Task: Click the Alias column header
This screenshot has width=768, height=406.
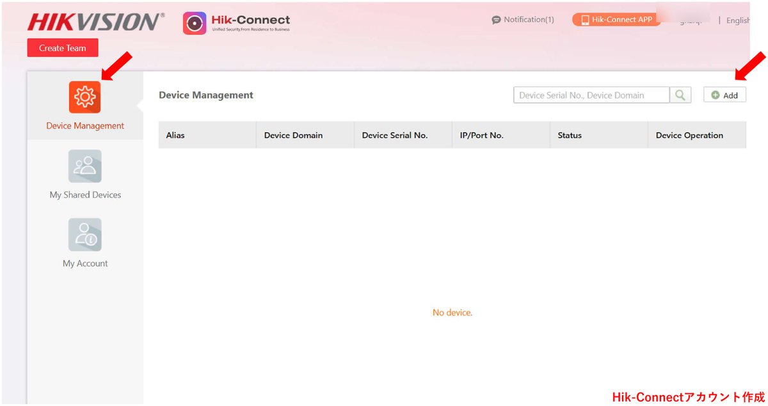Action: (x=207, y=135)
